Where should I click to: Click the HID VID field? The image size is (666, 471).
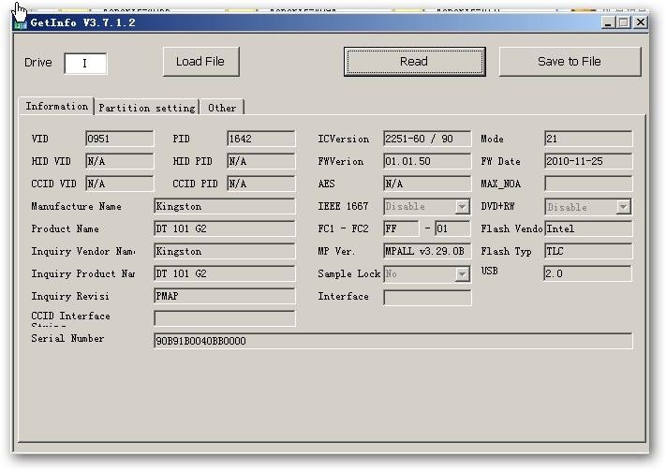[x=119, y=161]
